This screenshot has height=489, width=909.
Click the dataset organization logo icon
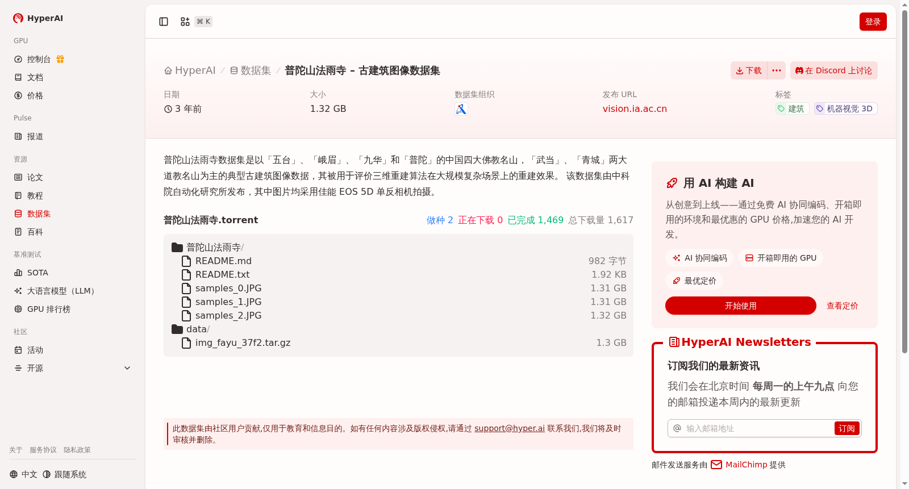(461, 109)
